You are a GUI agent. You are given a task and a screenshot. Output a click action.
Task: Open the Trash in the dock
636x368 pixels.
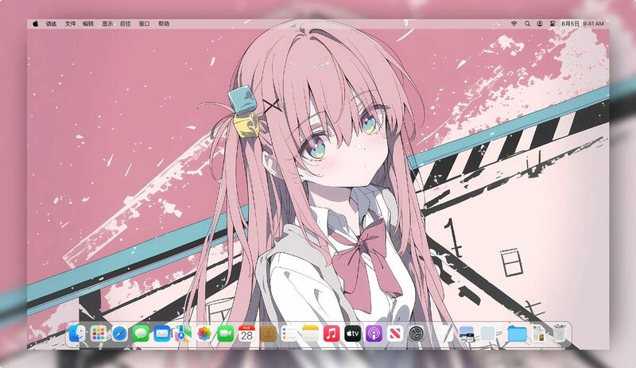click(560, 334)
